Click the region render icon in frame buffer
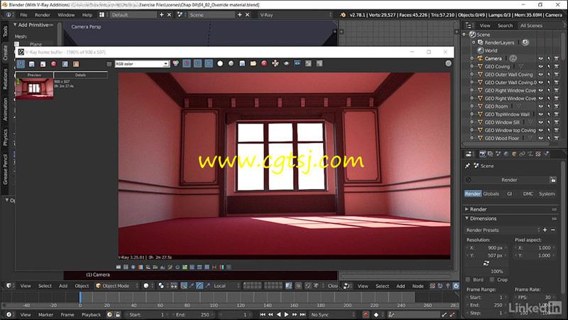The height and width of the screenshot is (320, 568). click(x=297, y=63)
